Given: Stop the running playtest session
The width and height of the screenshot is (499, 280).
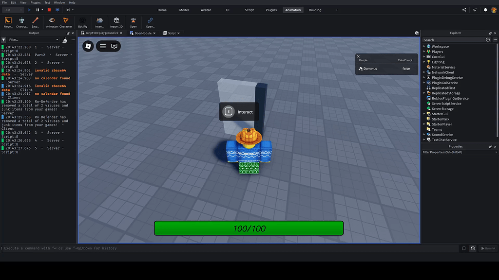Looking at the screenshot, I should pyautogui.click(x=49, y=10).
